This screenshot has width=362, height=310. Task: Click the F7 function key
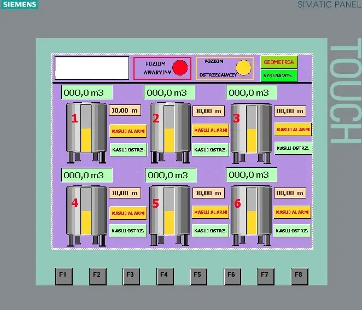266,276
